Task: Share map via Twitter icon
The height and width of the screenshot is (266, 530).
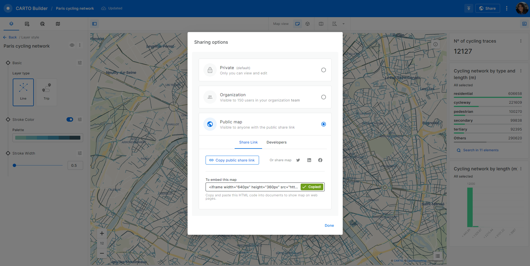Action: point(298,160)
